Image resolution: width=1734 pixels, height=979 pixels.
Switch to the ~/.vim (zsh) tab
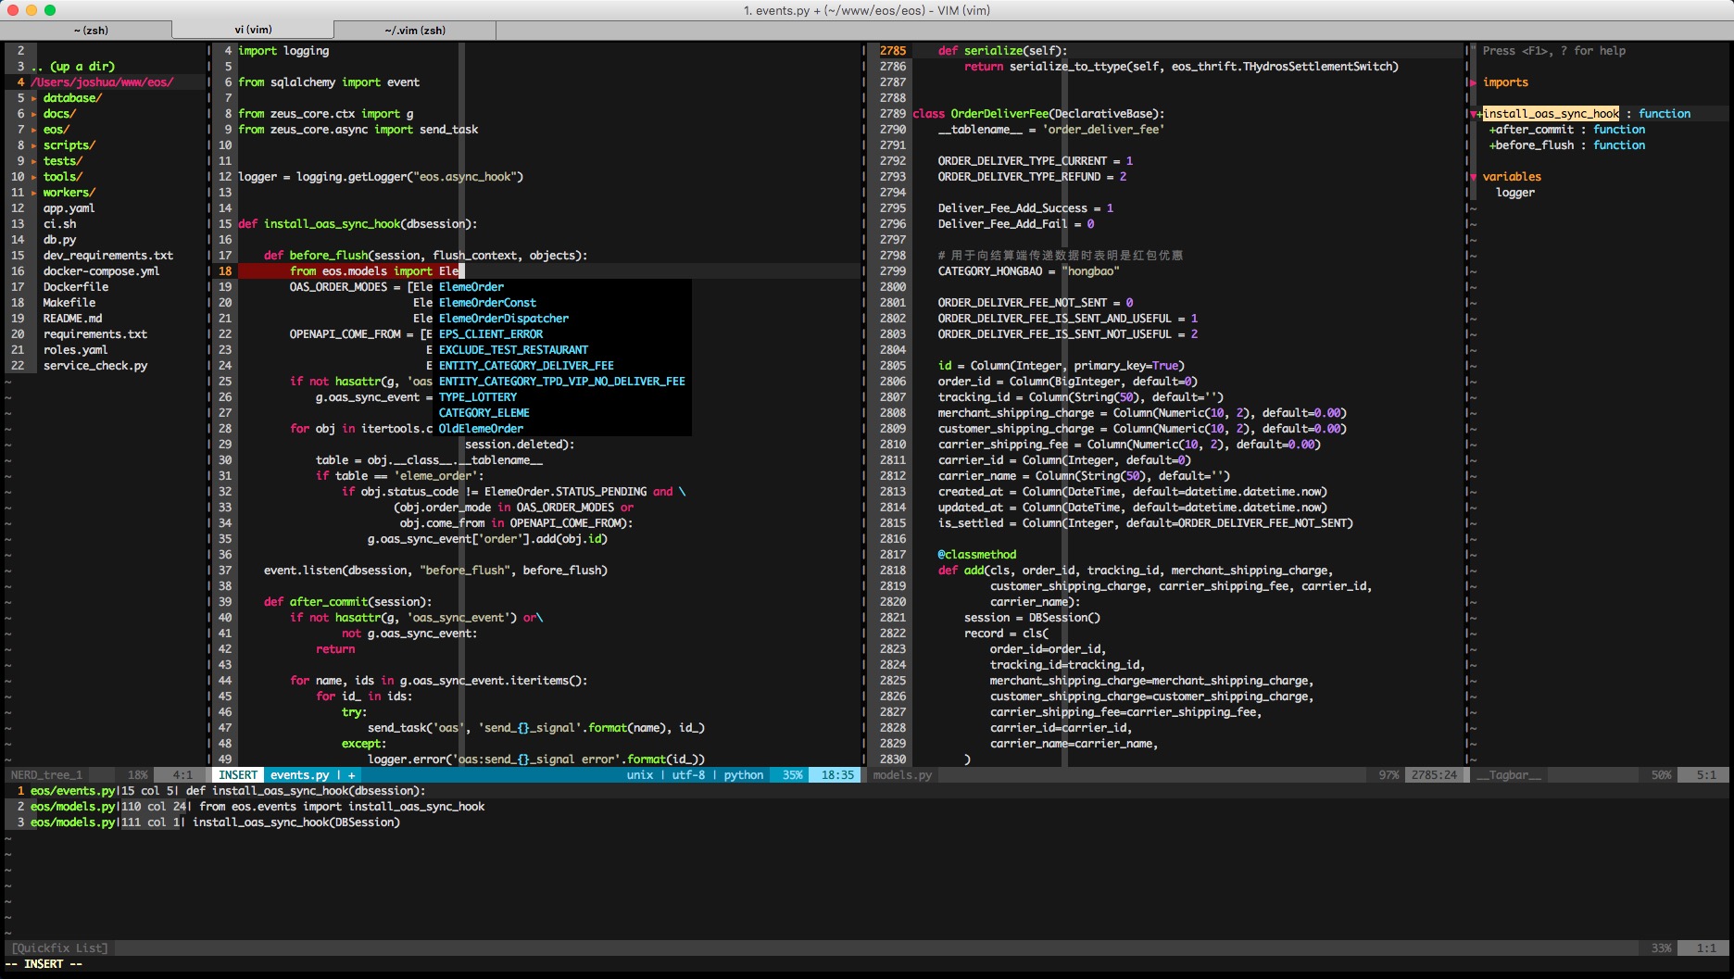coord(415,31)
